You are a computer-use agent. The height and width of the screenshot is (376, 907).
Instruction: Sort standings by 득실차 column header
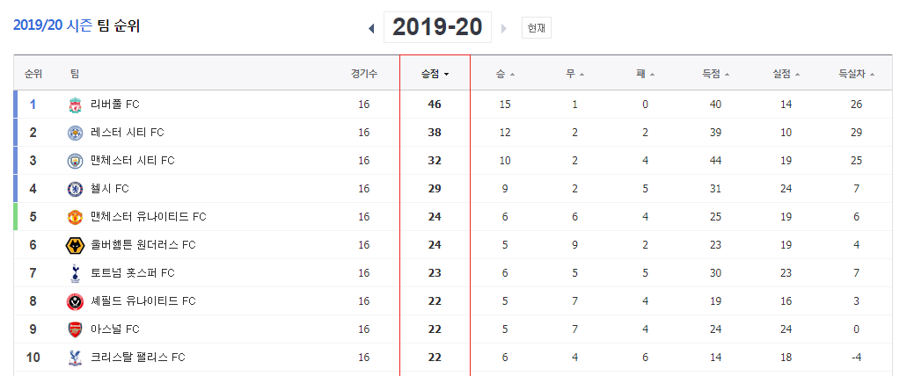pos(856,74)
